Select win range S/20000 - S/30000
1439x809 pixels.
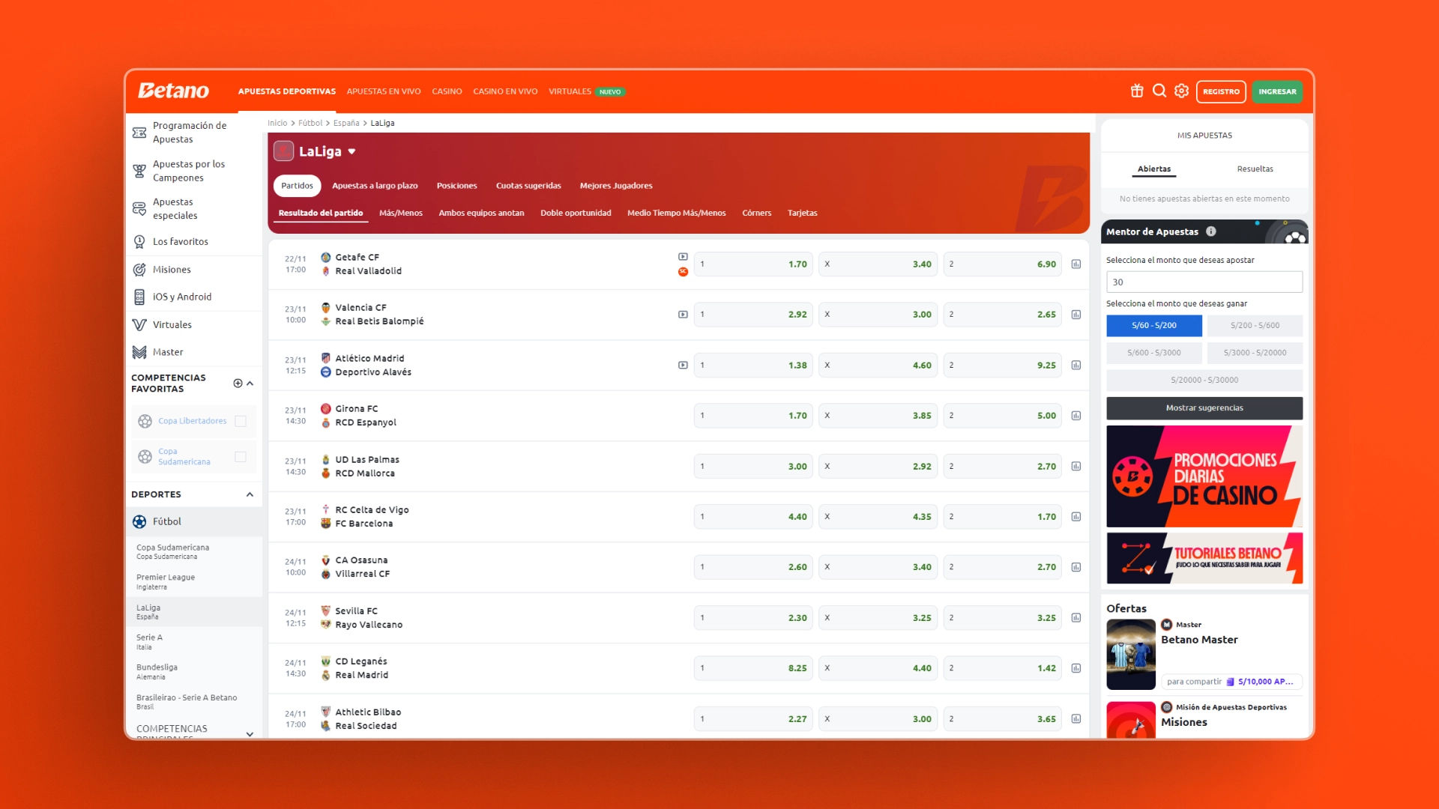click(x=1204, y=381)
